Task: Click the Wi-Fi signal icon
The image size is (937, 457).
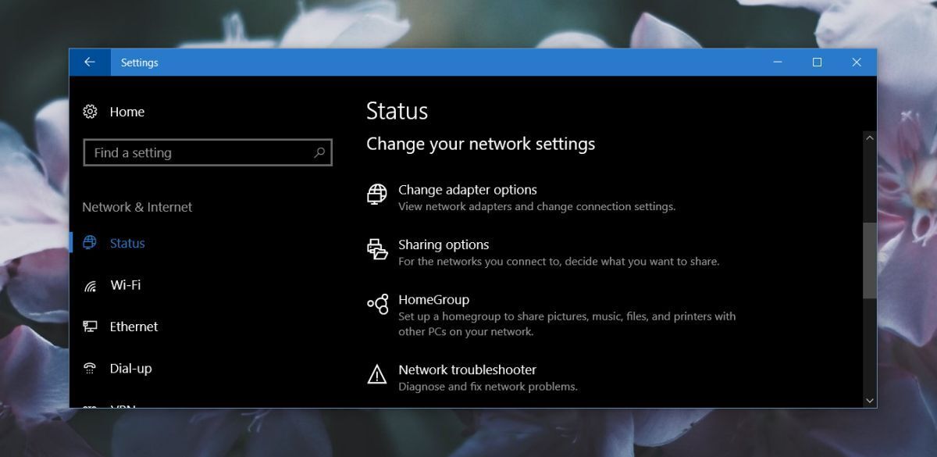Action: [x=90, y=286]
